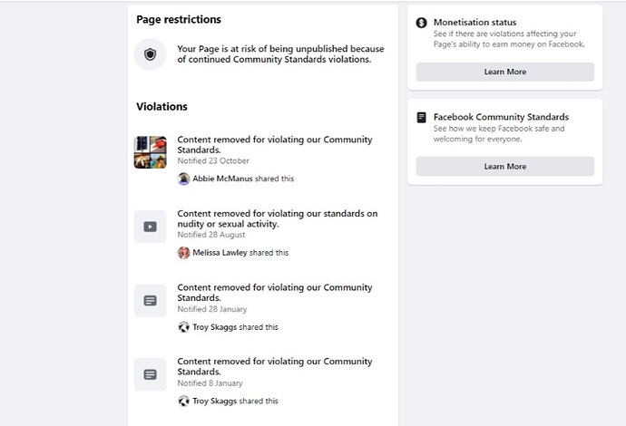Open the photo collage thumbnail from 23 October
Image resolution: width=626 pixels, height=426 pixels.
point(150,152)
